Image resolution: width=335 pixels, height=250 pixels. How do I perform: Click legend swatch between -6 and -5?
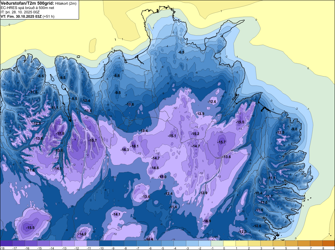pyautogui.click(x=155, y=243)
